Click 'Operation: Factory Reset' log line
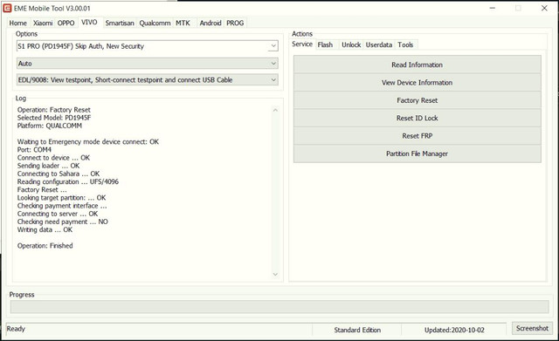The image size is (559, 341). 54,110
